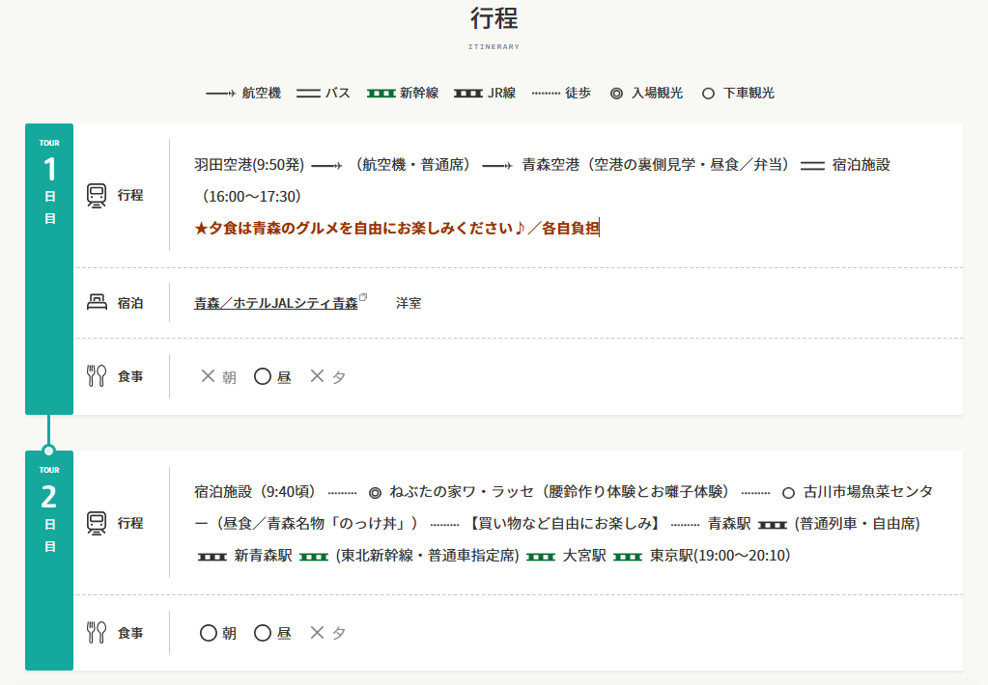Select the TOUR 1日目 day marker
Viewport: 988px width, 685px height.
pos(49,182)
